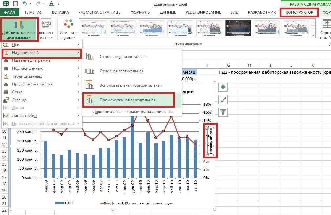Switch to the ВИД tab

pos(234,12)
